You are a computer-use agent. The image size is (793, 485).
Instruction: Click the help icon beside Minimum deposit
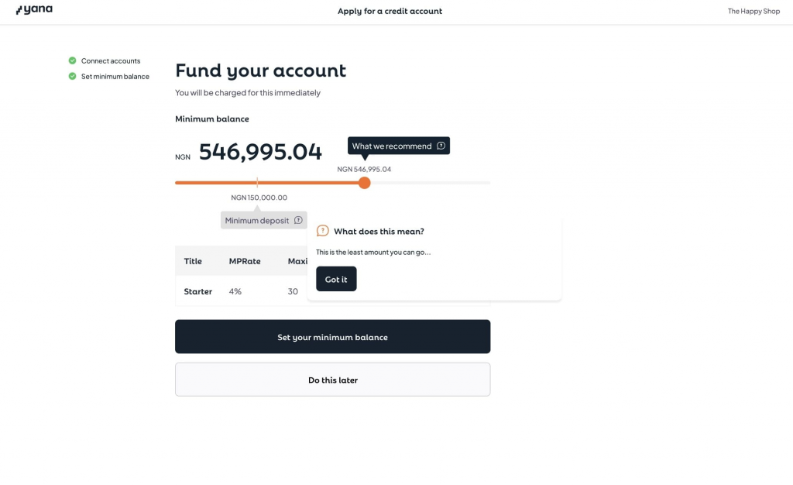coord(298,221)
